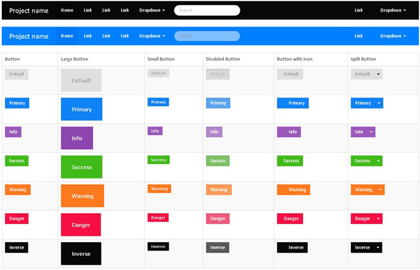Click Project name brand in the blue navbar
Screen dimensions: 420x270
pyautogui.click(x=29, y=36)
